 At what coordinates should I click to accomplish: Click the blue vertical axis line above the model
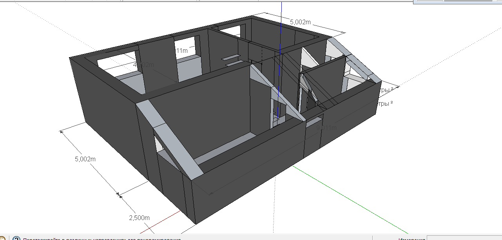281,20
